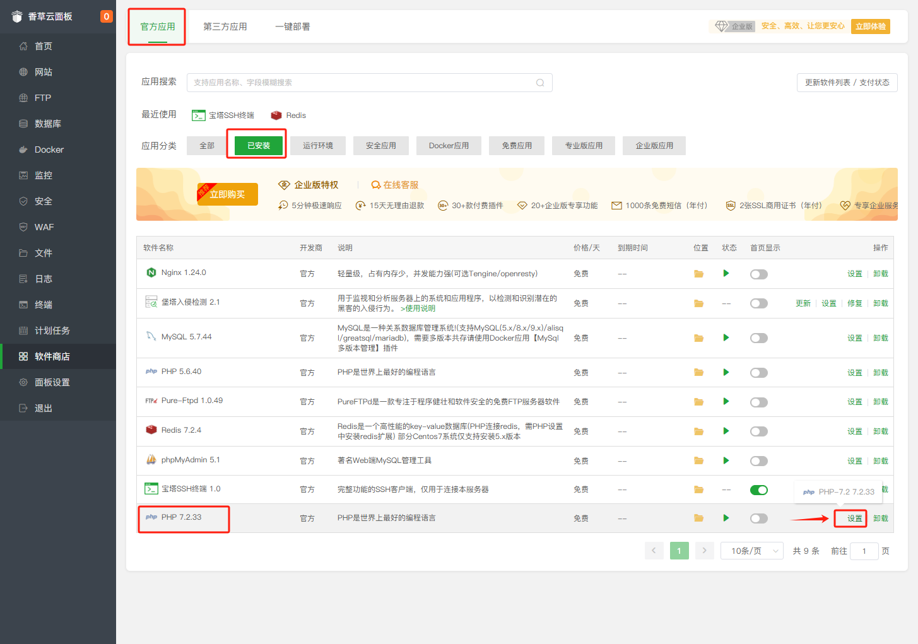Click the 立即体验 button
This screenshot has width=918, height=644.
coord(871,26)
